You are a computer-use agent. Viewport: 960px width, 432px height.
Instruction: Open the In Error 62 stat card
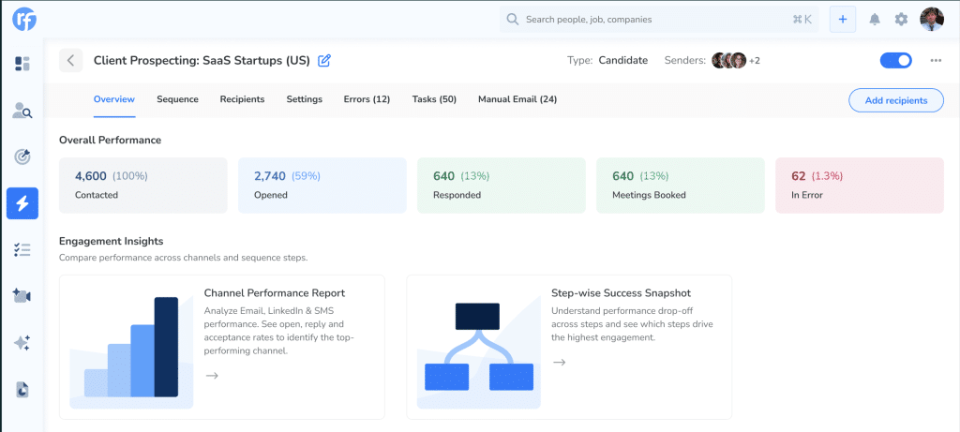[x=860, y=186]
